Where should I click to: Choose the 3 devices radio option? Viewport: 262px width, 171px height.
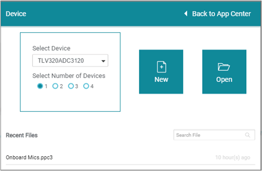[71, 86]
